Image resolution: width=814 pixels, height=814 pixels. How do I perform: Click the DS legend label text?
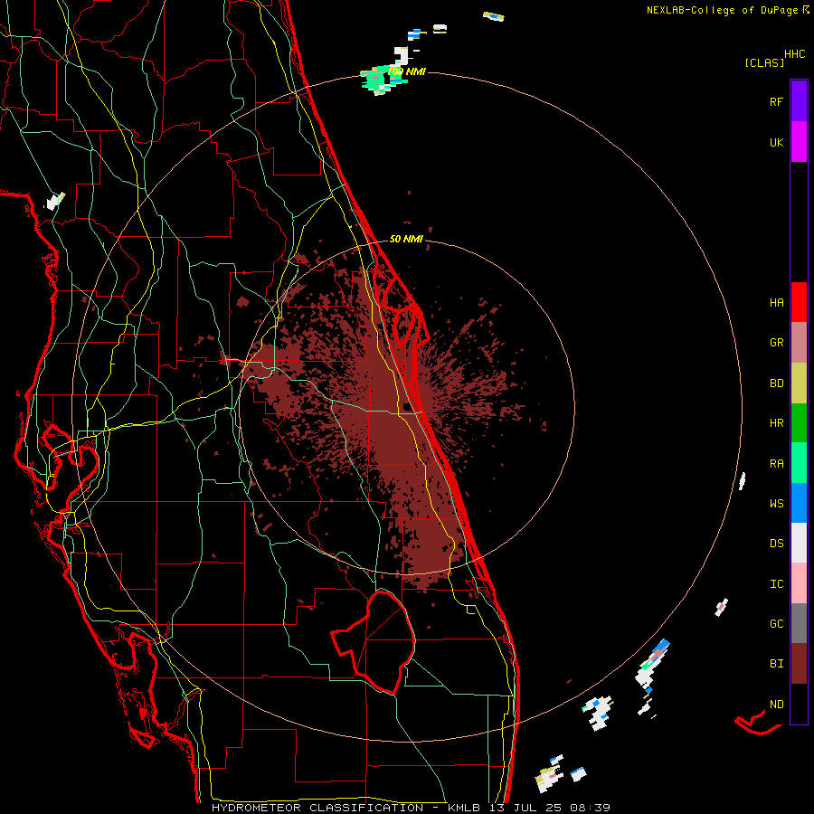pyautogui.click(x=777, y=543)
